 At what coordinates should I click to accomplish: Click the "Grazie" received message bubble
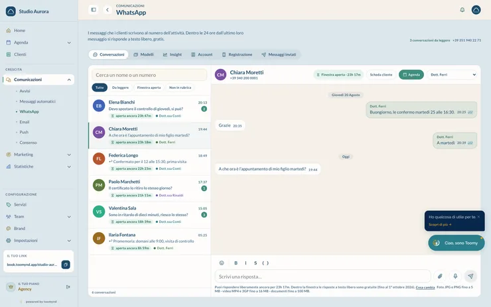click(230, 125)
